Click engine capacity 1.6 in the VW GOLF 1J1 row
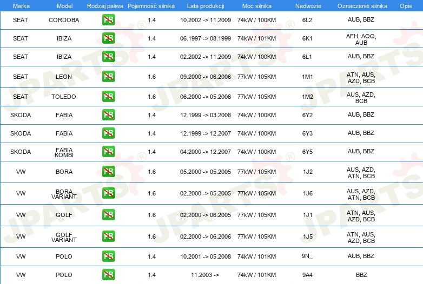 (151, 215)
